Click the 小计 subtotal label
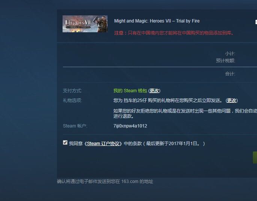Viewport: 257px width, 201px height. click(230, 54)
